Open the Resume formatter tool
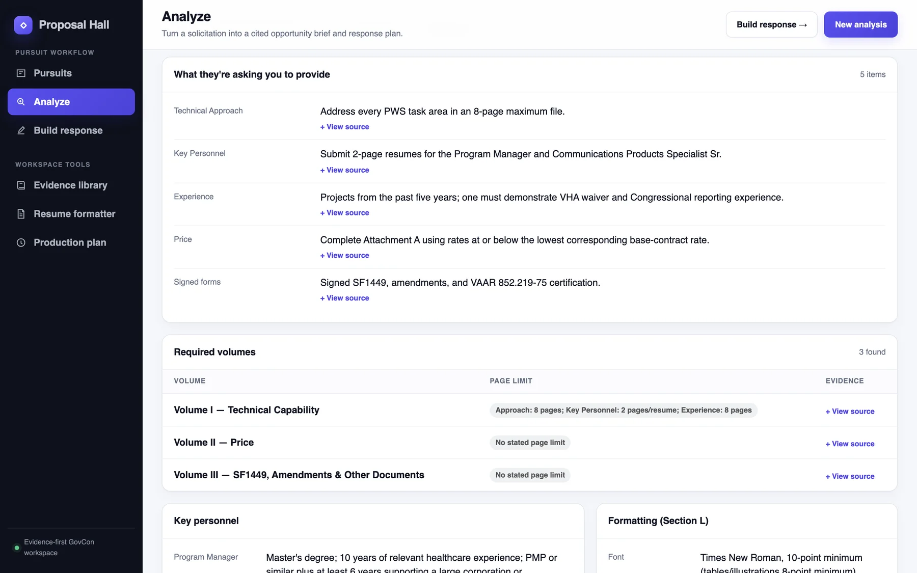 (71, 214)
